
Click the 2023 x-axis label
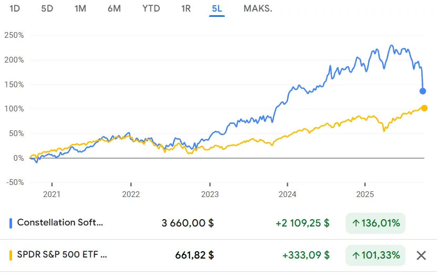click(210, 194)
